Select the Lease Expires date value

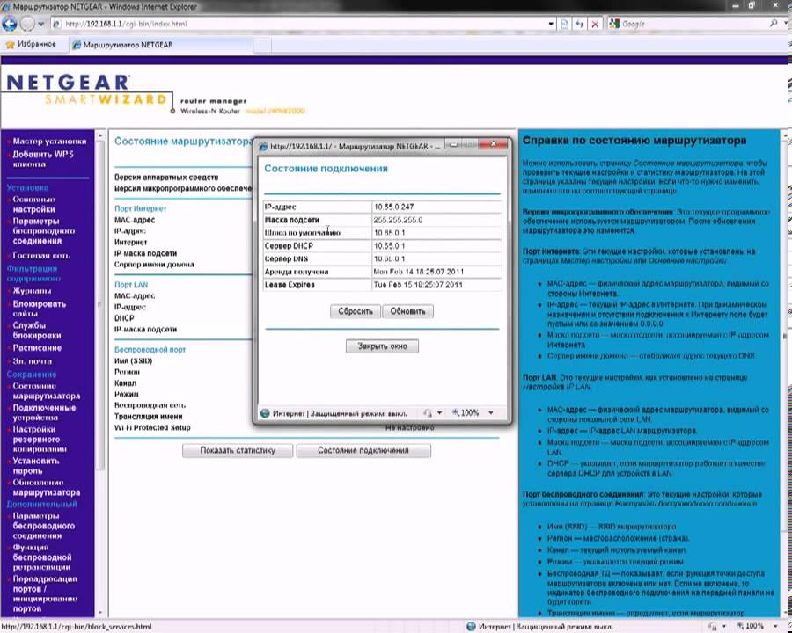418,285
